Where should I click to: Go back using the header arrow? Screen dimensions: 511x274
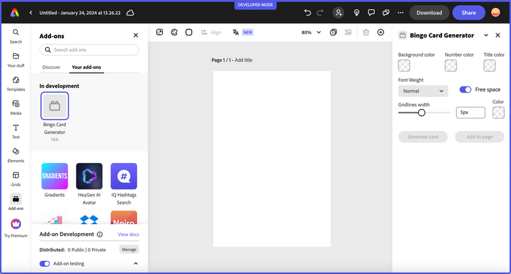pos(31,13)
